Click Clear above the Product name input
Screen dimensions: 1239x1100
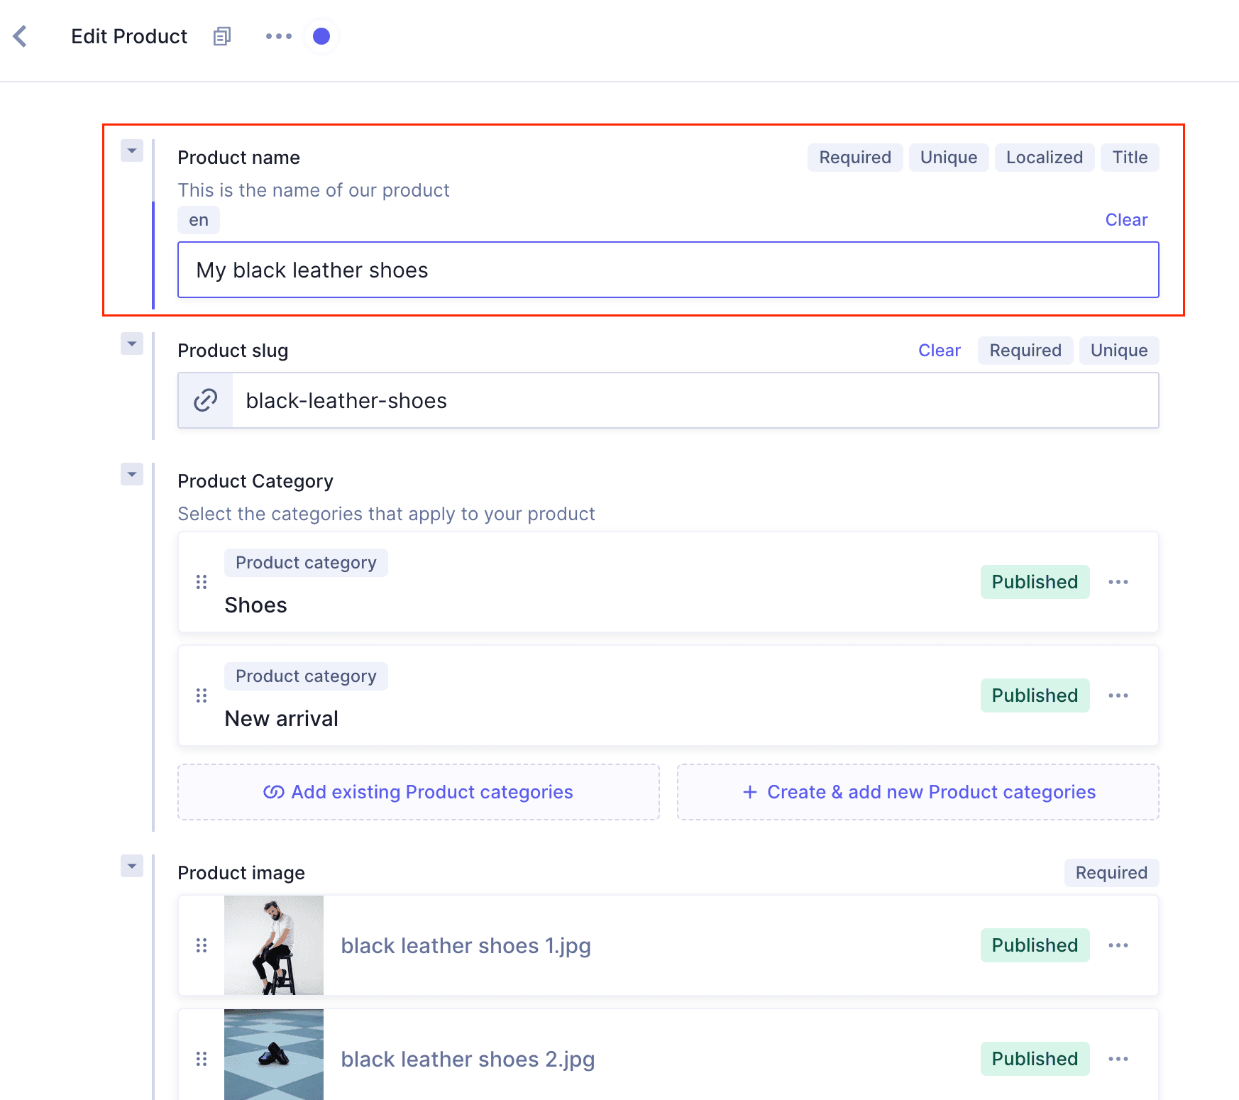tap(1126, 219)
